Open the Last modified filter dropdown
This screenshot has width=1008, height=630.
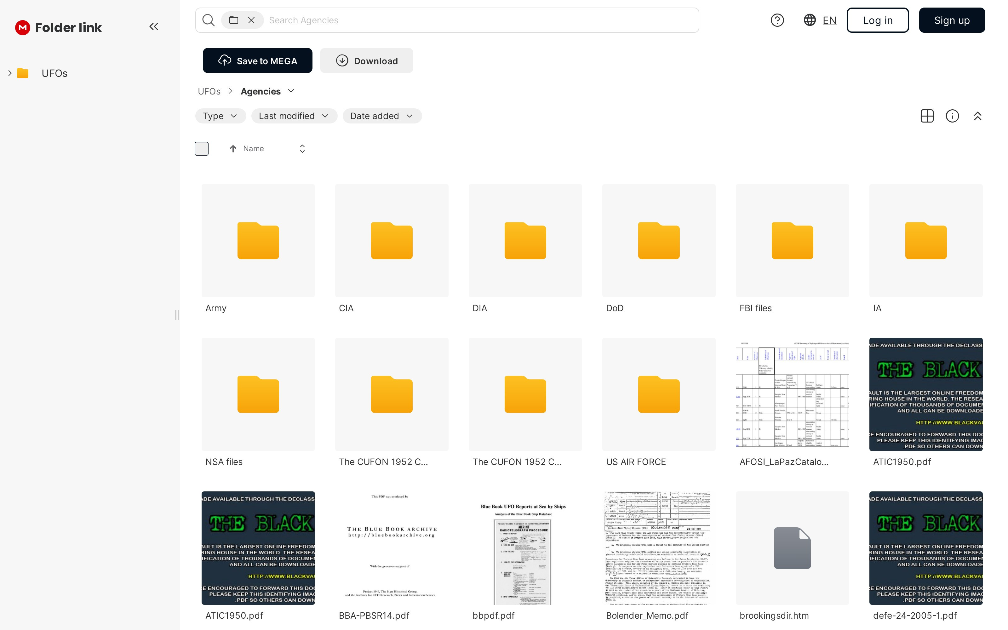point(294,116)
